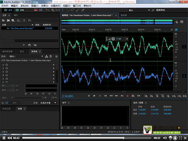Image resolution: width=188 pixels, height=141 pixels.
Task: Save effects rack as a preset
Action: tap(47, 56)
